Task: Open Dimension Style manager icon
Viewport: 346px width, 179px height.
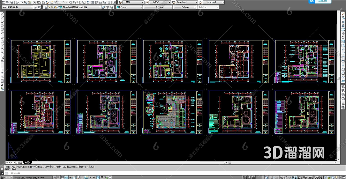Action: pyautogui.click(x=147, y=2)
